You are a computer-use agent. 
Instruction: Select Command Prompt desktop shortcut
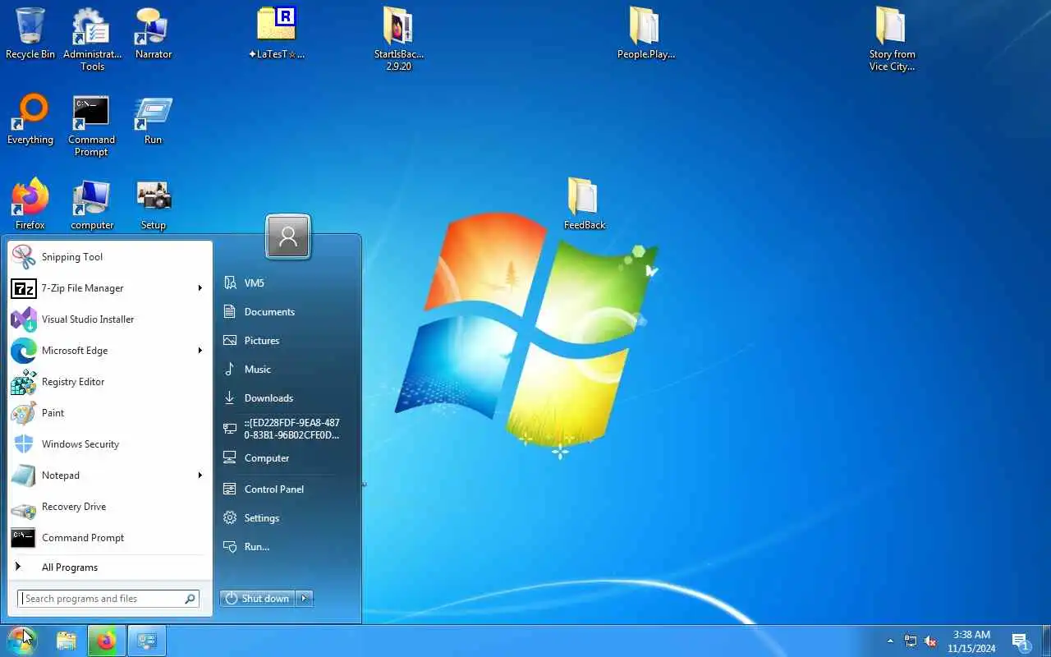tap(92, 125)
